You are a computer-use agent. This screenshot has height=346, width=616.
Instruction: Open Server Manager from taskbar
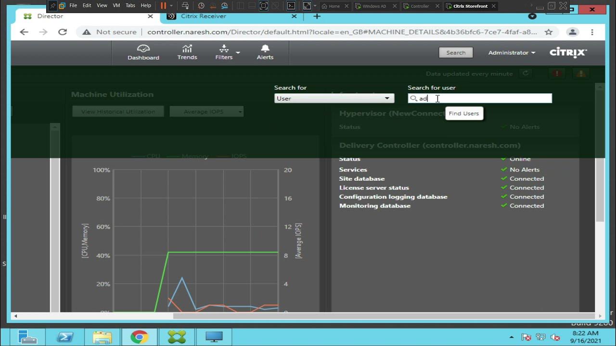27,337
